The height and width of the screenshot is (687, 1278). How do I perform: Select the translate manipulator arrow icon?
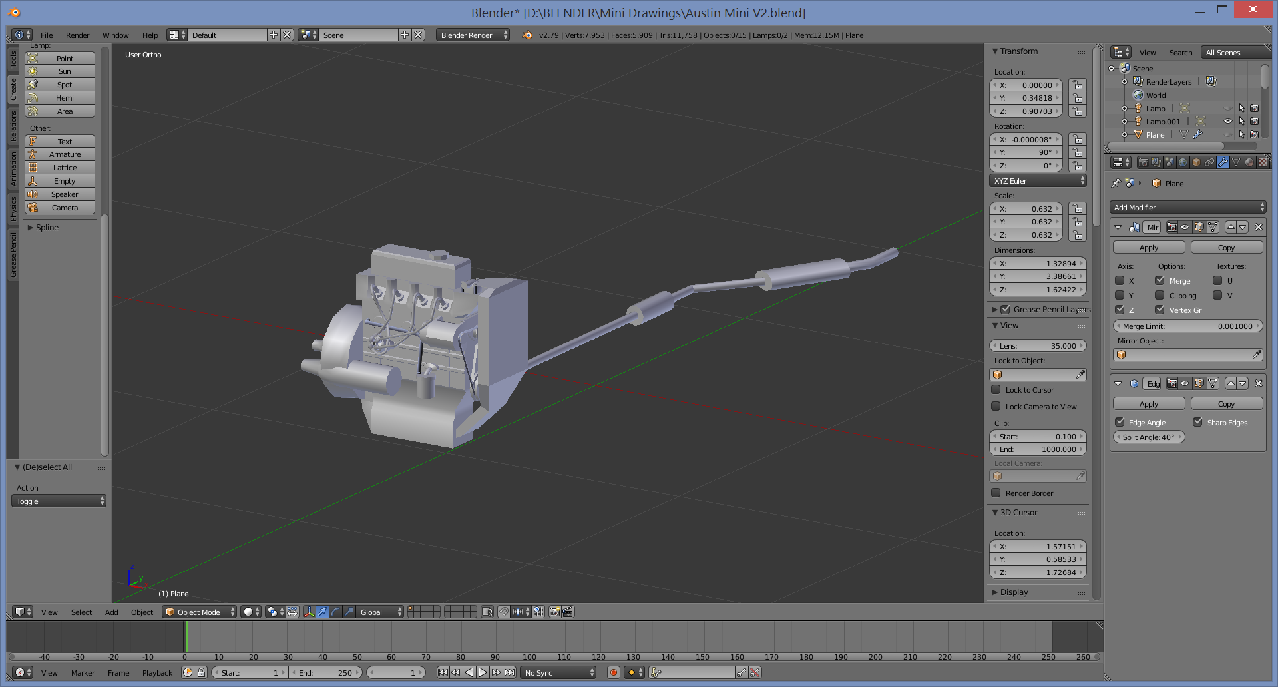point(322,612)
